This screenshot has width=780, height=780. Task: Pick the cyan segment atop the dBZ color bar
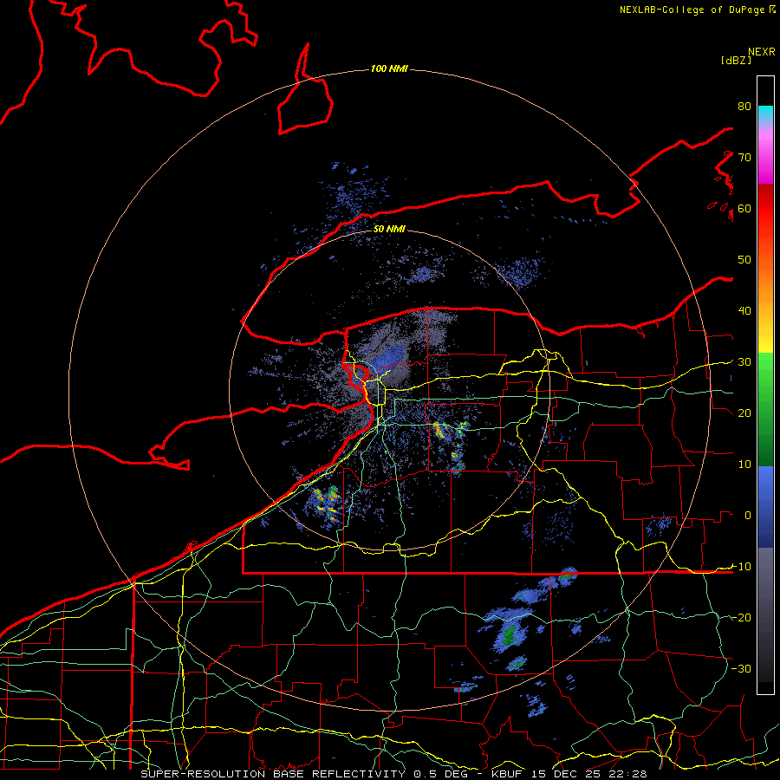click(765, 114)
